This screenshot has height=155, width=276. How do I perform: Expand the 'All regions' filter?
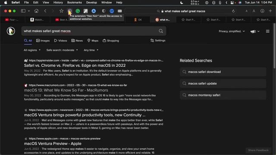pyautogui.click(x=32, y=50)
